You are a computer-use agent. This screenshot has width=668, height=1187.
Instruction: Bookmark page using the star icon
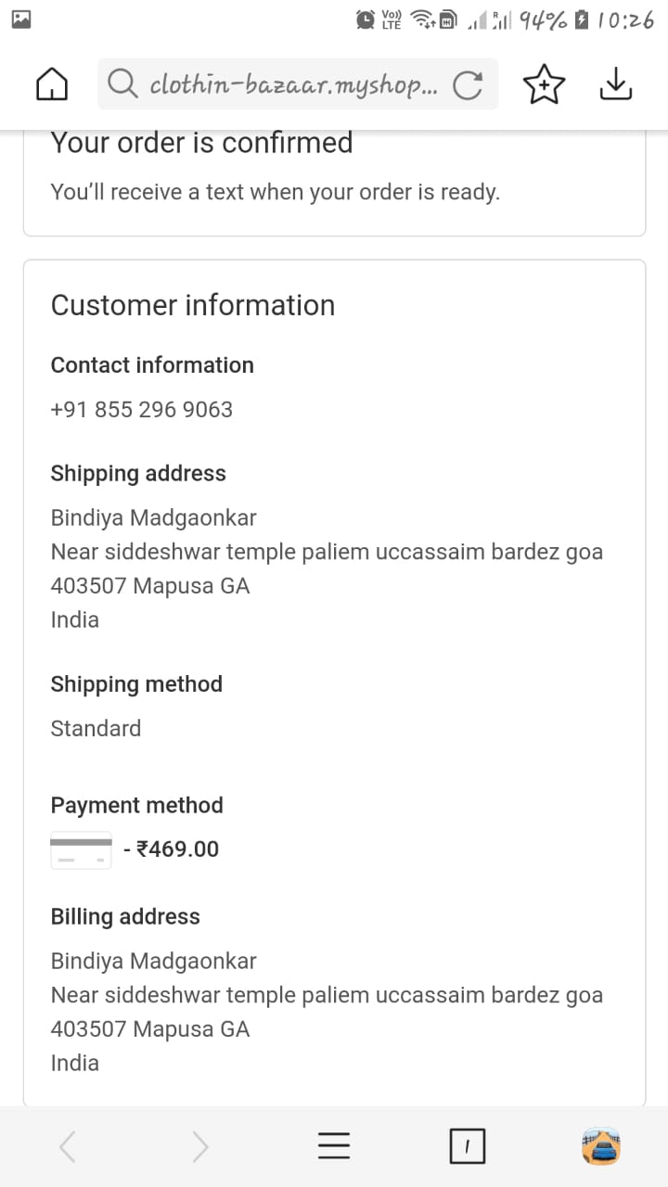544,85
